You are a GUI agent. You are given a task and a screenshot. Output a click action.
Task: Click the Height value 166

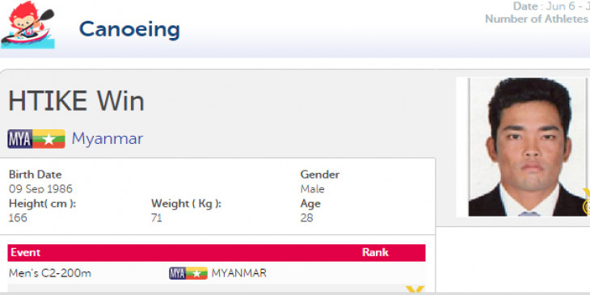coord(18,218)
